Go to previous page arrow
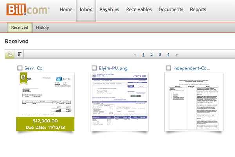This screenshot has width=235, height=157. pos(135,55)
